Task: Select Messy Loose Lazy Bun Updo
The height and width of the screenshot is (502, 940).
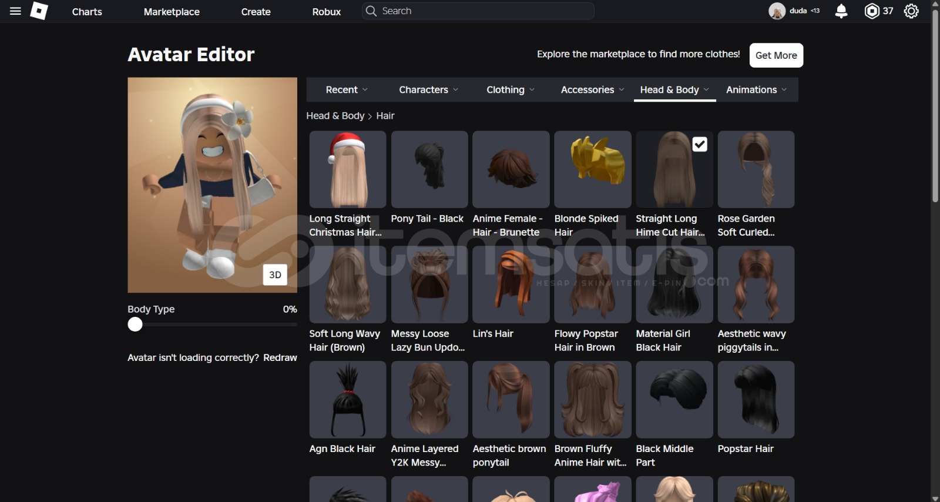Action: 429,285
